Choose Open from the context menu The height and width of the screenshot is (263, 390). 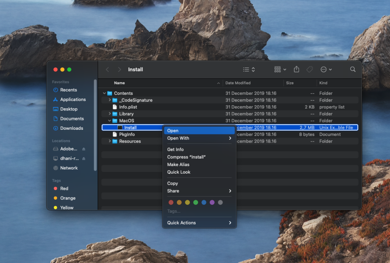coord(173,131)
